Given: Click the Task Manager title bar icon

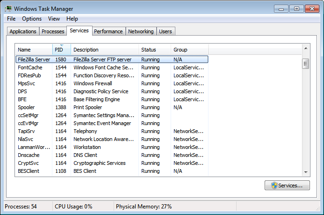Looking at the screenshot, I should coord(8,9).
